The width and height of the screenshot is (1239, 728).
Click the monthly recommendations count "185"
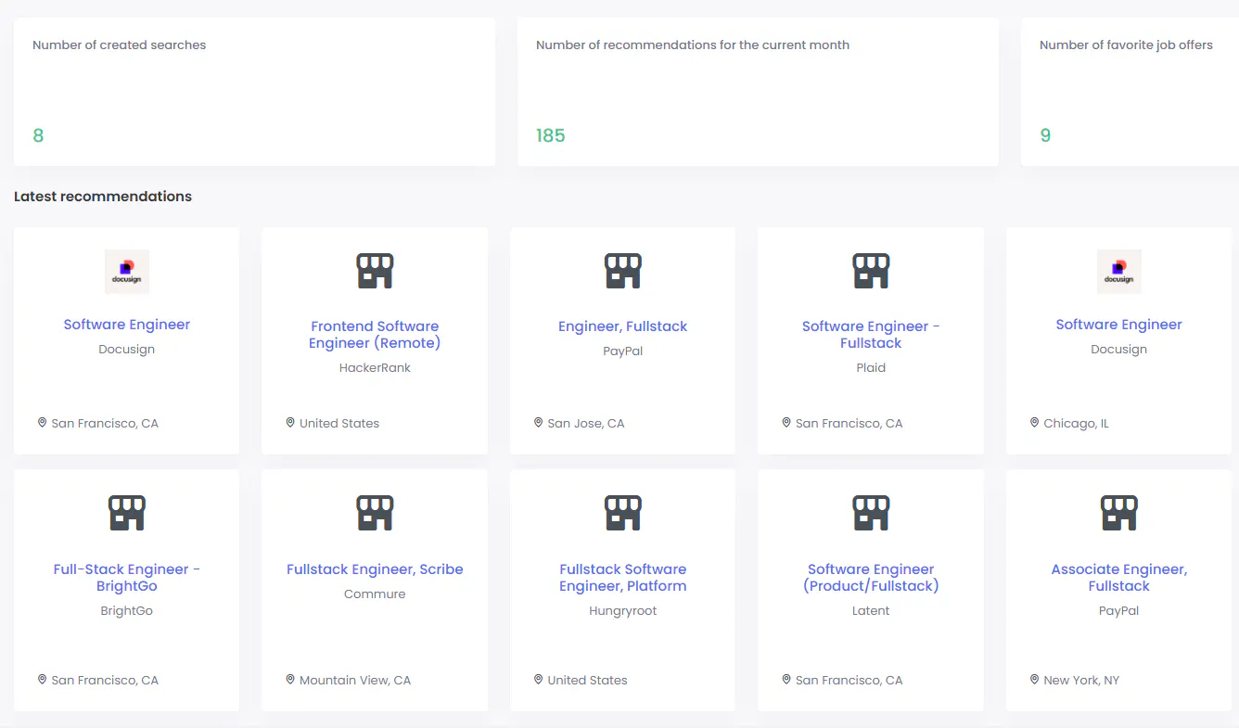tap(551, 135)
